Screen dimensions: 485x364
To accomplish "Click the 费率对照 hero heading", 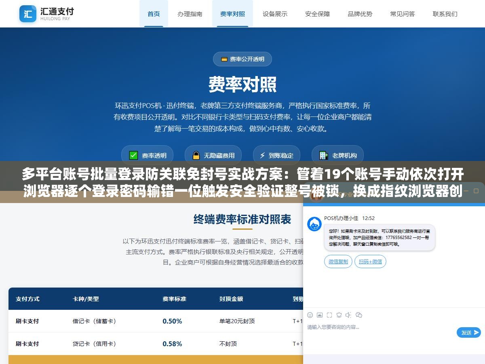I will 242,85.
